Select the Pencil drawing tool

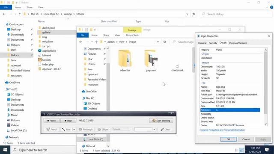tap(51, 129)
